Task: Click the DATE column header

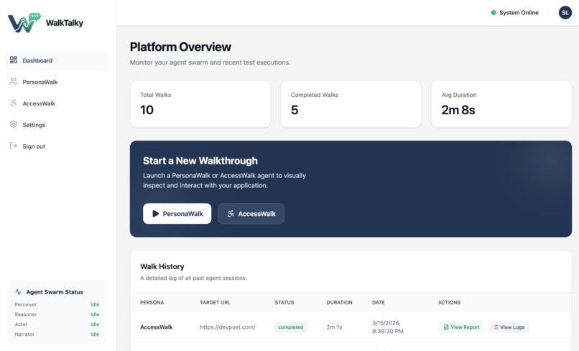Action: 379,302
